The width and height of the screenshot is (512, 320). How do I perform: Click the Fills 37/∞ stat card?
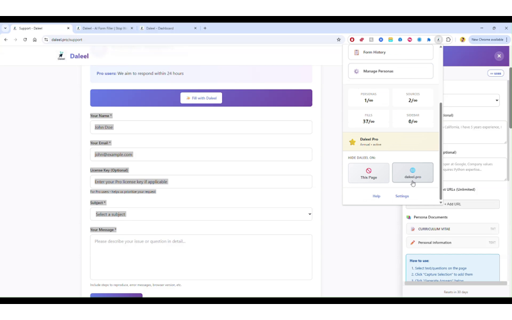(x=369, y=118)
